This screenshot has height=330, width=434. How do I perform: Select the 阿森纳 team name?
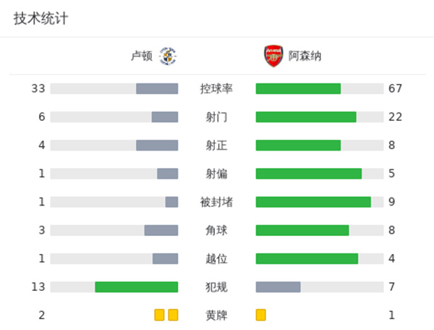click(x=305, y=56)
